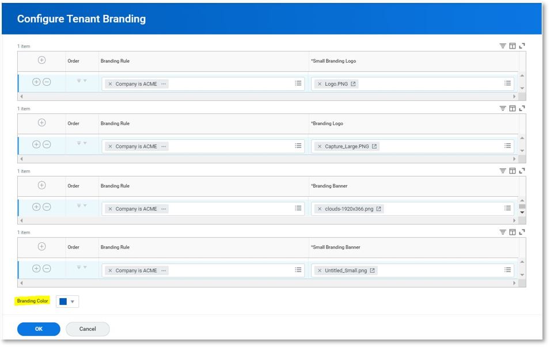
Task: Open column preferences icon on the Branding Logo grid
Action: (512, 108)
